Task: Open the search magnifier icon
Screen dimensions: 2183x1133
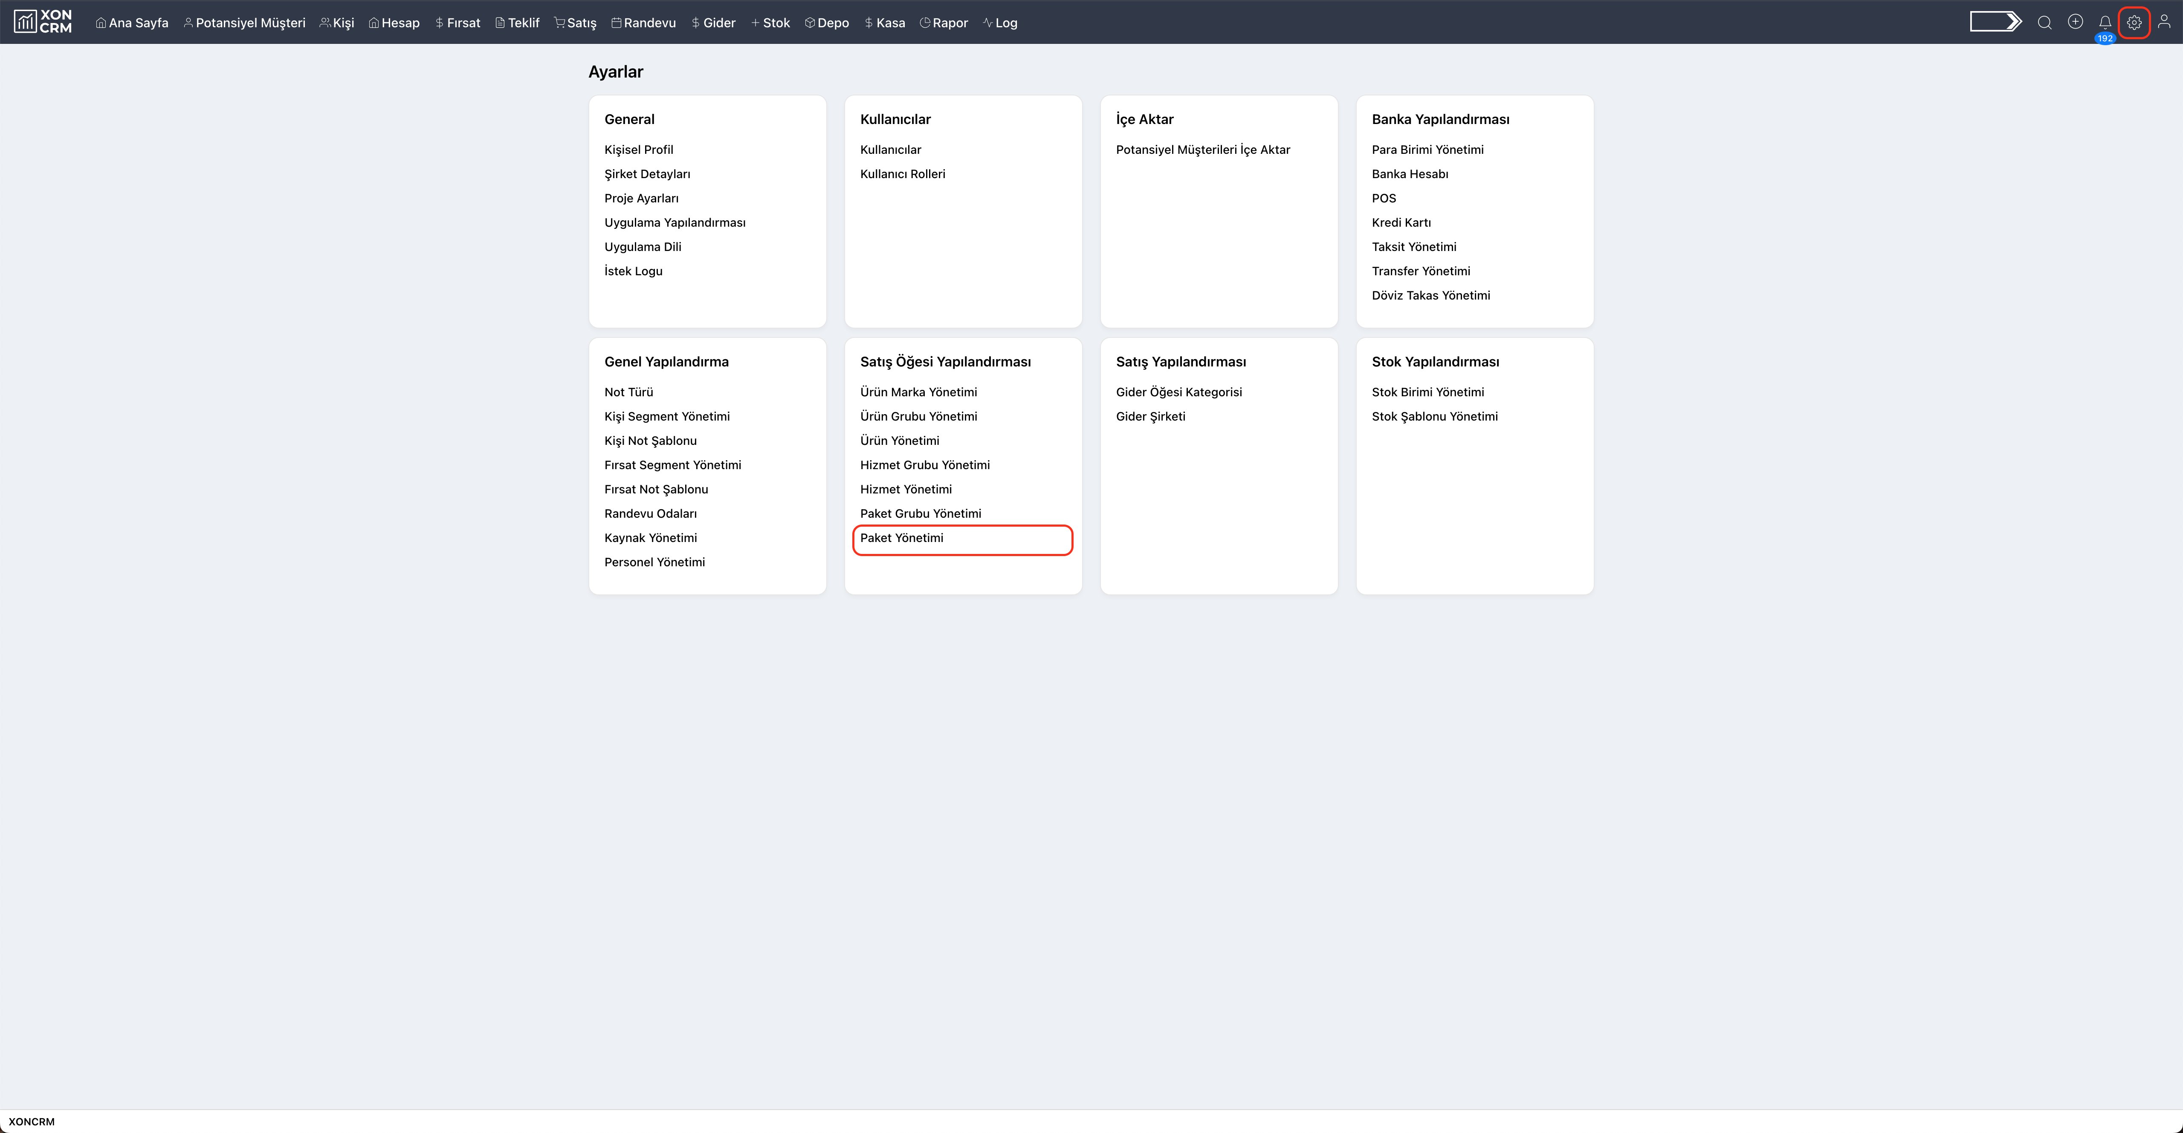Action: pyautogui.click(x=2045, y=23)
